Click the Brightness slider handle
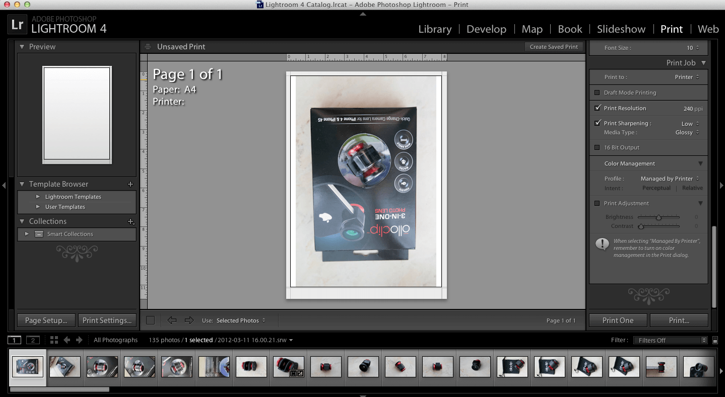 coord(658,217)
